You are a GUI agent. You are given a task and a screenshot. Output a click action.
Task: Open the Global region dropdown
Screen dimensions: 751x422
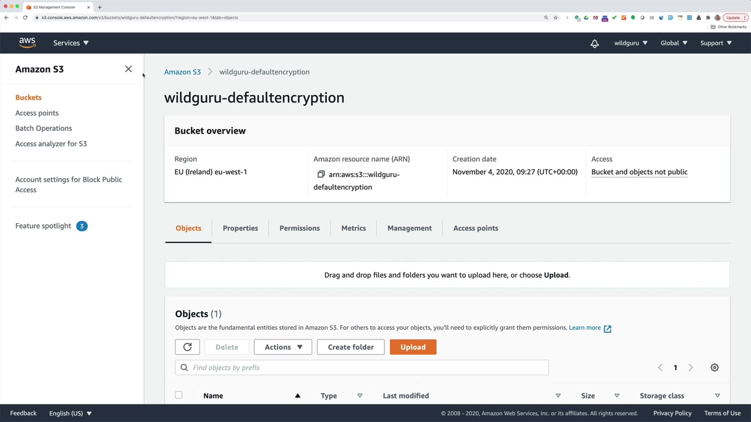(x=674, y=43)
